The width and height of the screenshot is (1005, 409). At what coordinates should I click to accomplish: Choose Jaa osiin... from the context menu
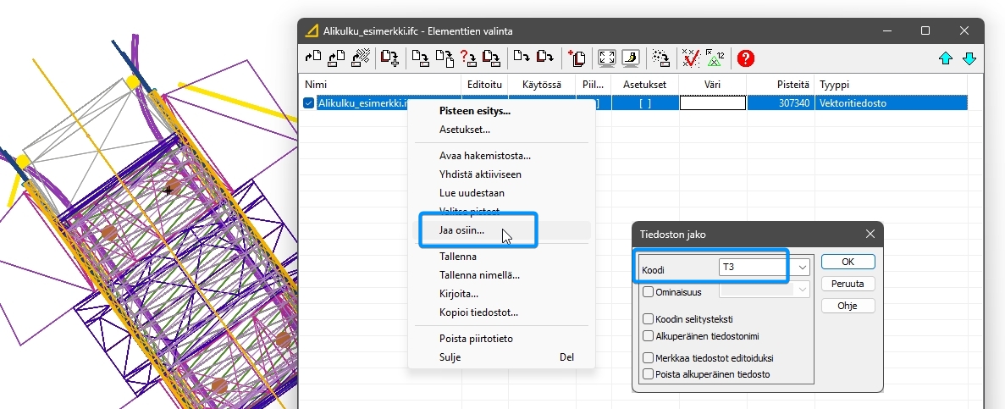pyautogui.click(x=461, y=230)
